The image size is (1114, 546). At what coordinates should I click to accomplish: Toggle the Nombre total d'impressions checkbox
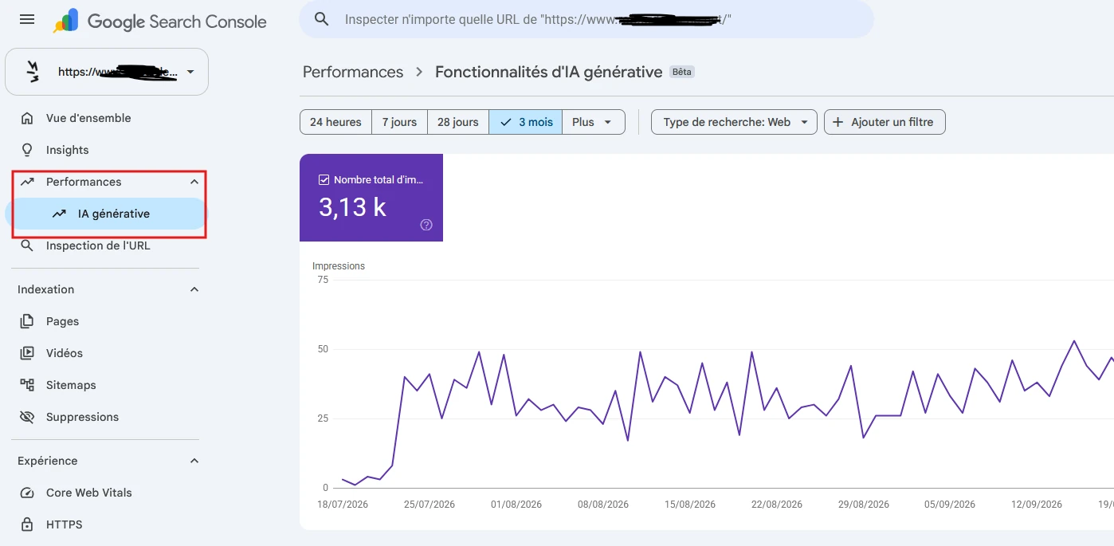coord(324,179)
